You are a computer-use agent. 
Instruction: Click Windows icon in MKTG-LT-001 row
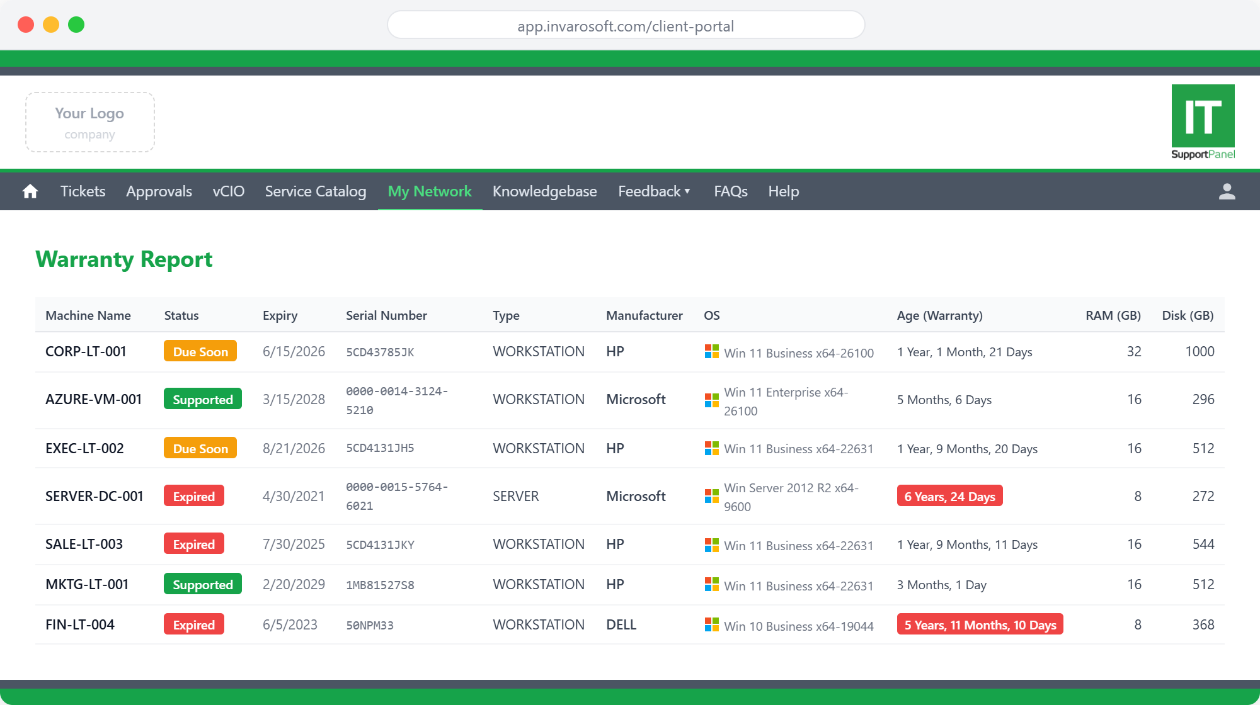[x=712, y=585]
